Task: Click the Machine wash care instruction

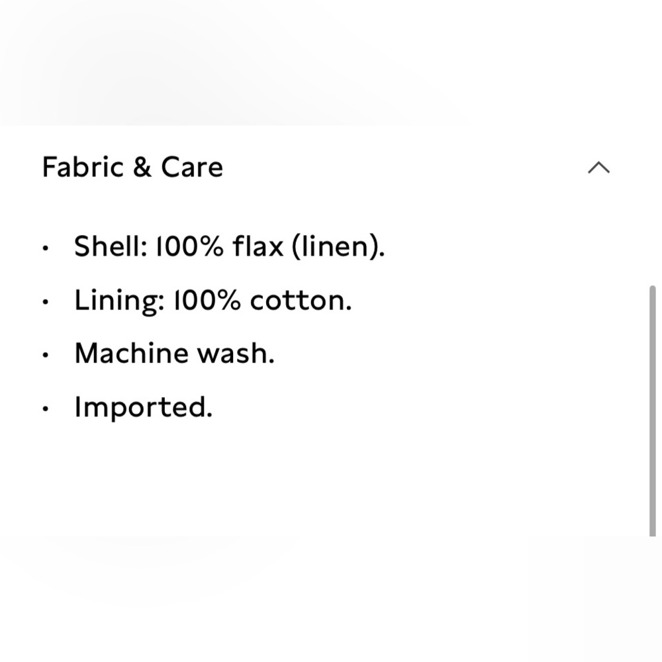Action: coord(174,353)
